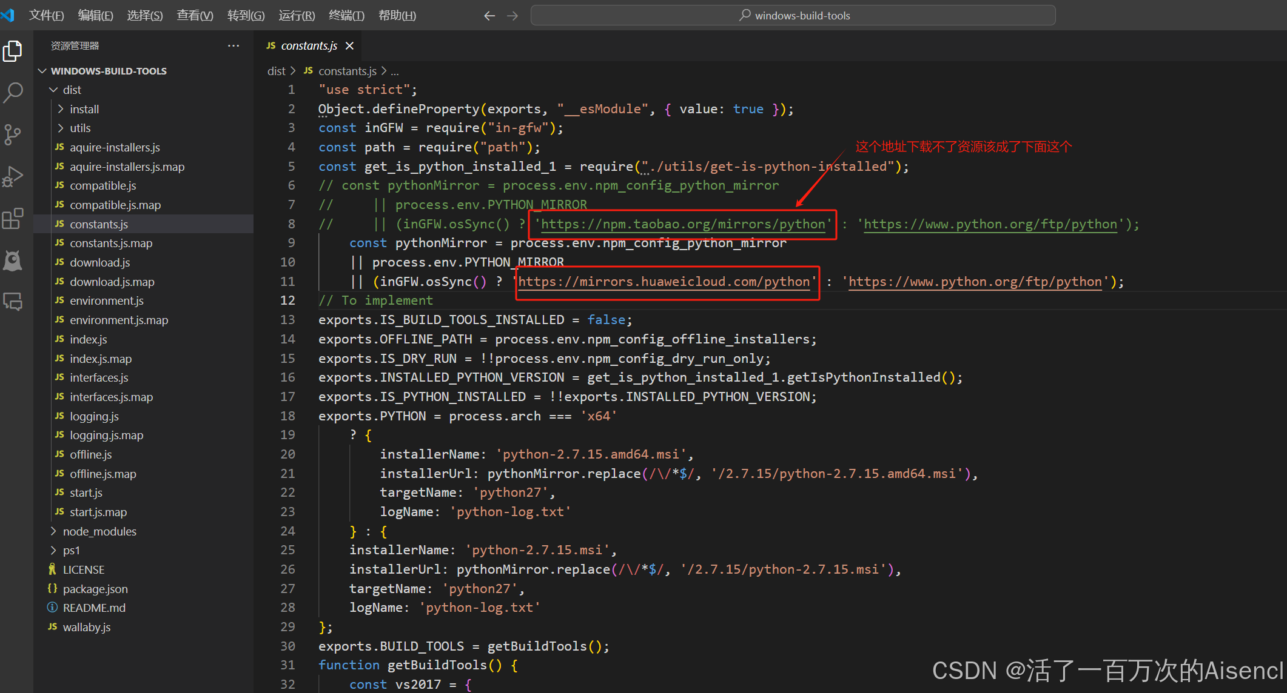Image resolution: width=1287 pixels, height=693 pixels.
Task: Click the npm.taobao.org mirrors URL link
Action: [x=683, y=224]
